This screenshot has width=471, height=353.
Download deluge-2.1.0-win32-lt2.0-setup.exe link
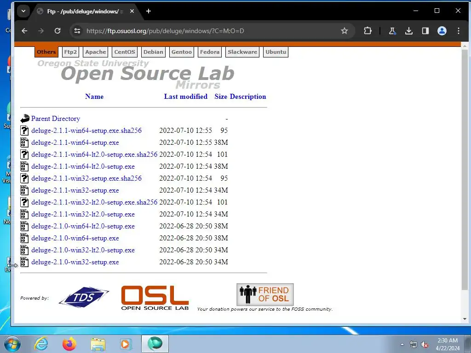[x=83, y=250]
